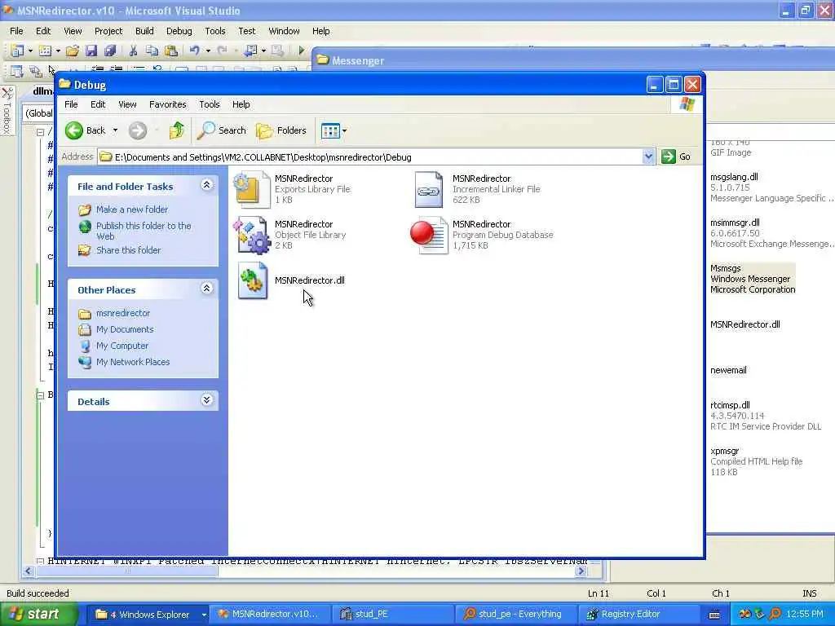
Task: Open the Search pane in Explorer toolbar
Action: [x=222, y=130]
